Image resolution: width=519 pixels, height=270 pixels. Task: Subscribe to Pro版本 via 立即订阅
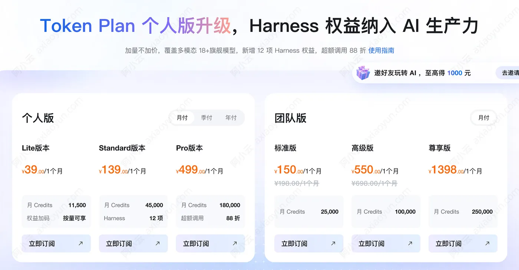pos(211,244)
